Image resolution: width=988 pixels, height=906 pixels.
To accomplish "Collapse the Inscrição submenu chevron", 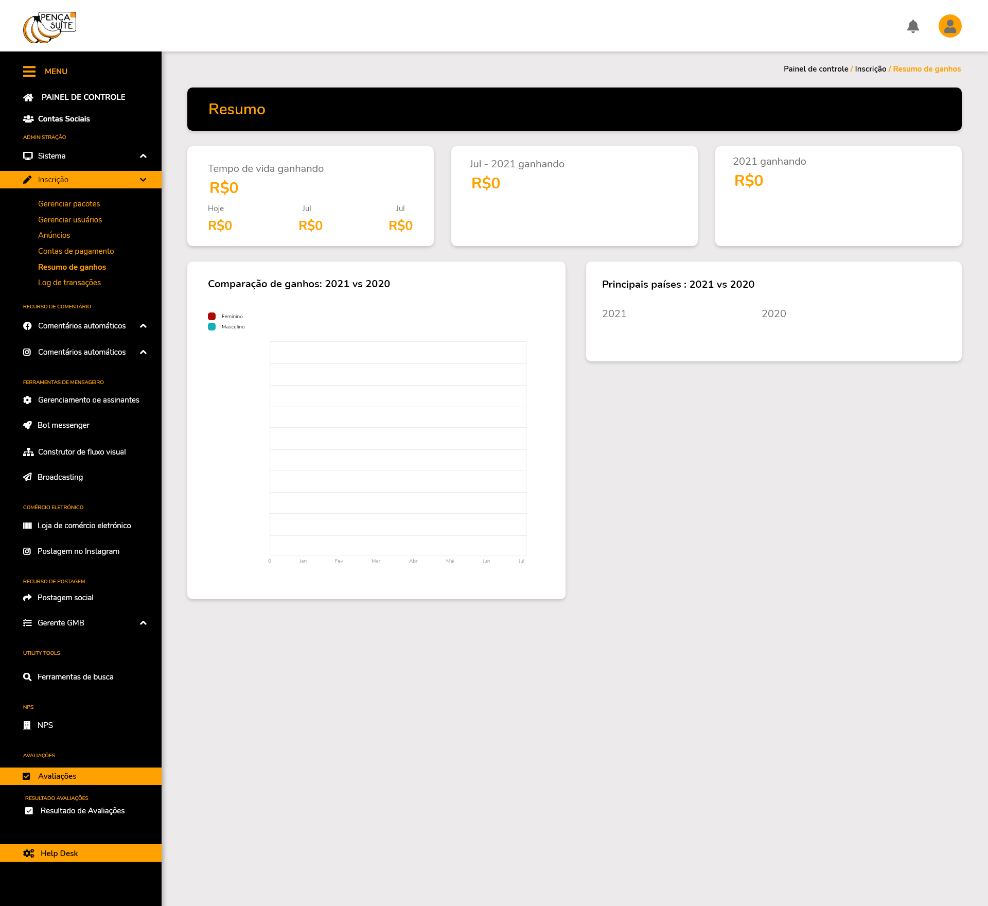I will [x=143, y=180].
